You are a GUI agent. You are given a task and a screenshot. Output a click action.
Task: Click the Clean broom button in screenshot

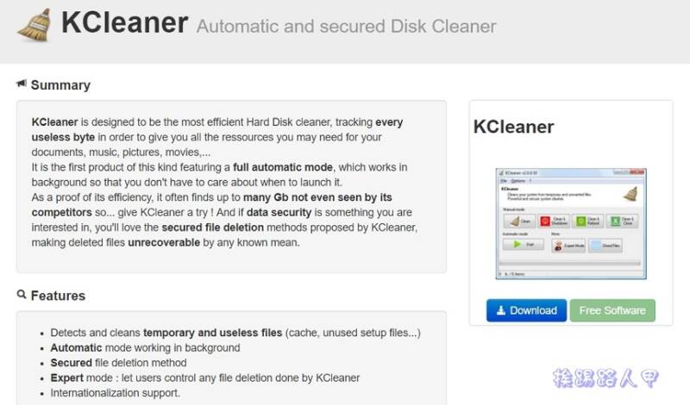pyautogui.click(x=518, y=221)
